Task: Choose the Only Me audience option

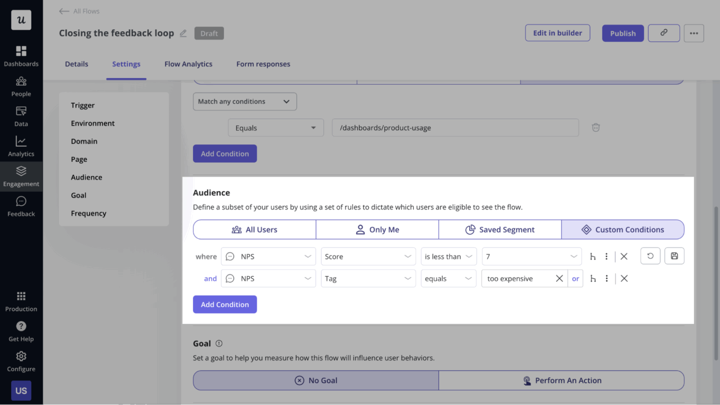Action: click(377, 230)
